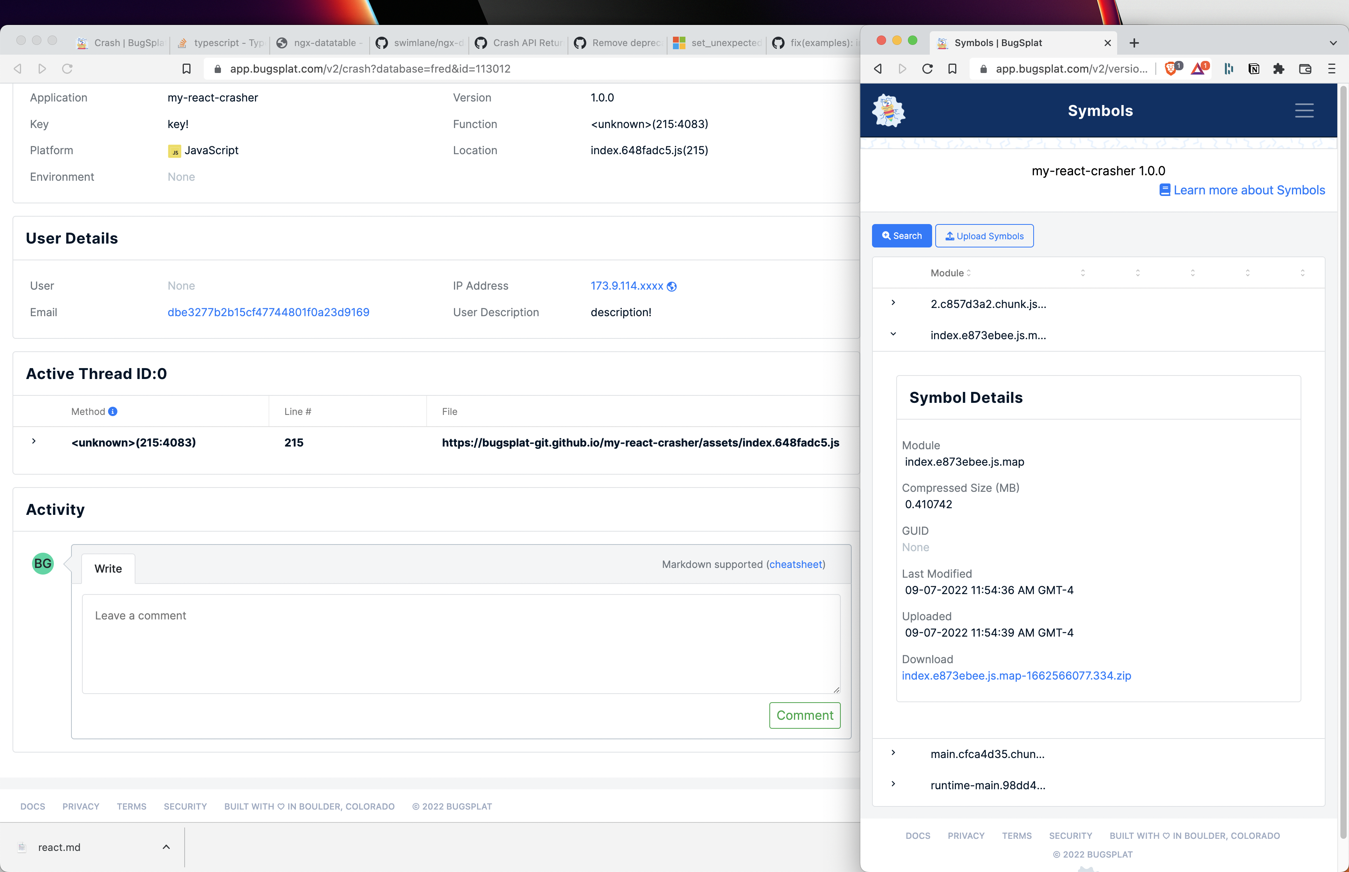Screen dimensions: 1349x872
Task: Collapse the index.e873ebee.js.m... row
Action: 893,334
